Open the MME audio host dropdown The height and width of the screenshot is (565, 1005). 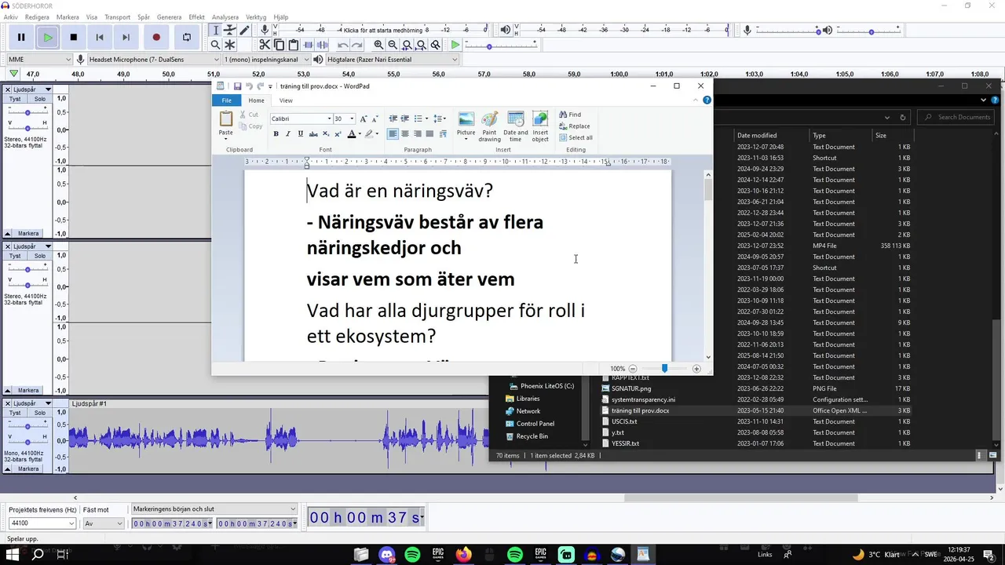pyautogui.click(x=39, y=59)
